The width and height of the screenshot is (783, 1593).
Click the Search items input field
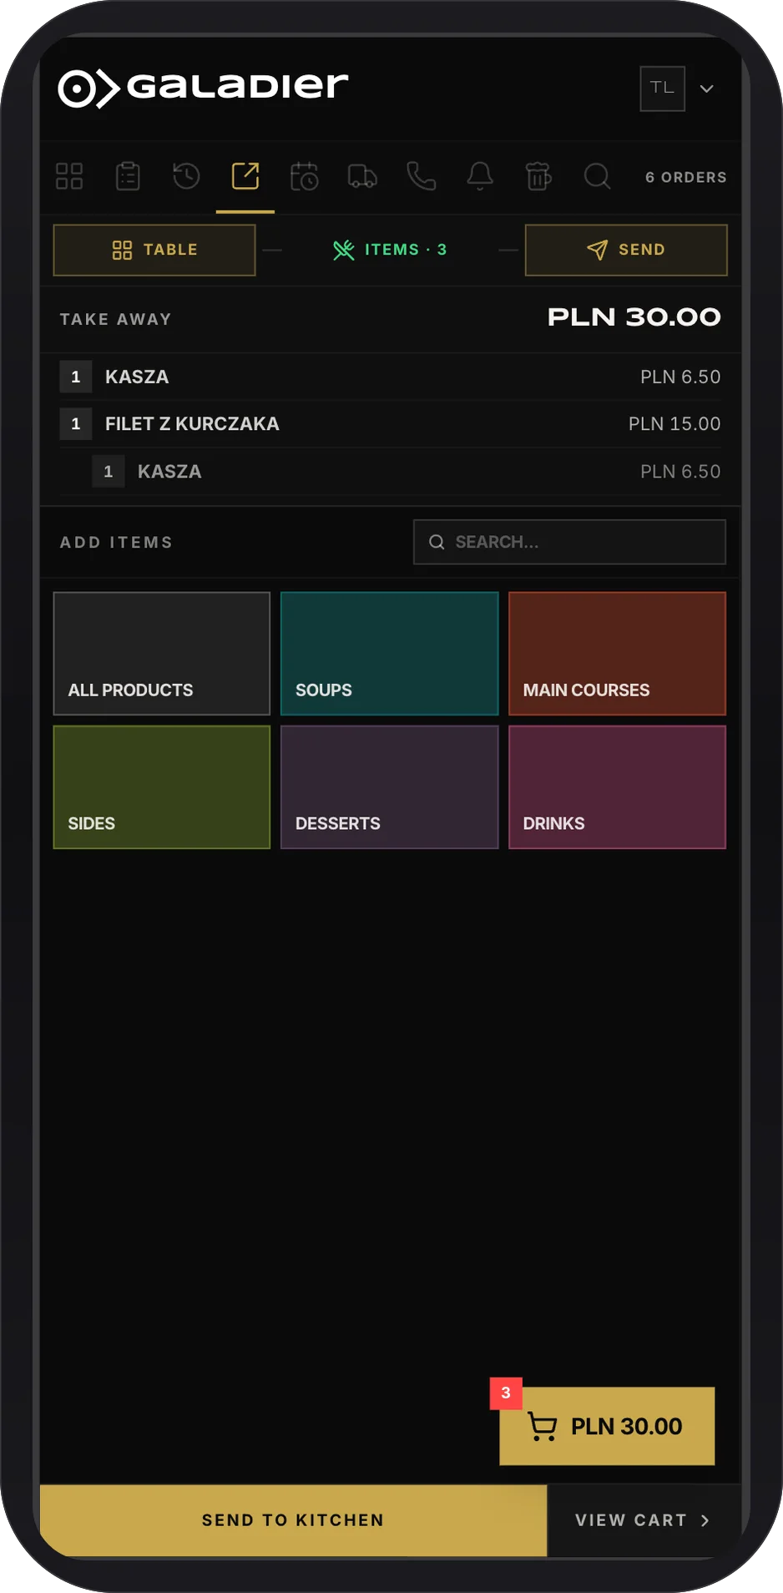pyautogui.click(x=570, y=542)
